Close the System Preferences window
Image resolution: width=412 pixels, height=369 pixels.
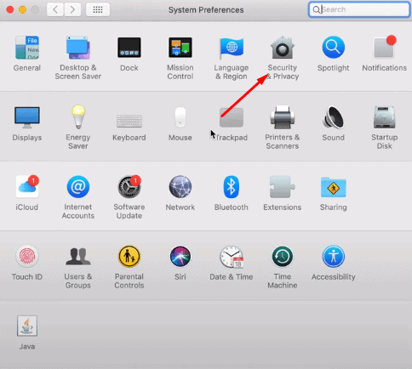tap(10, 10)
